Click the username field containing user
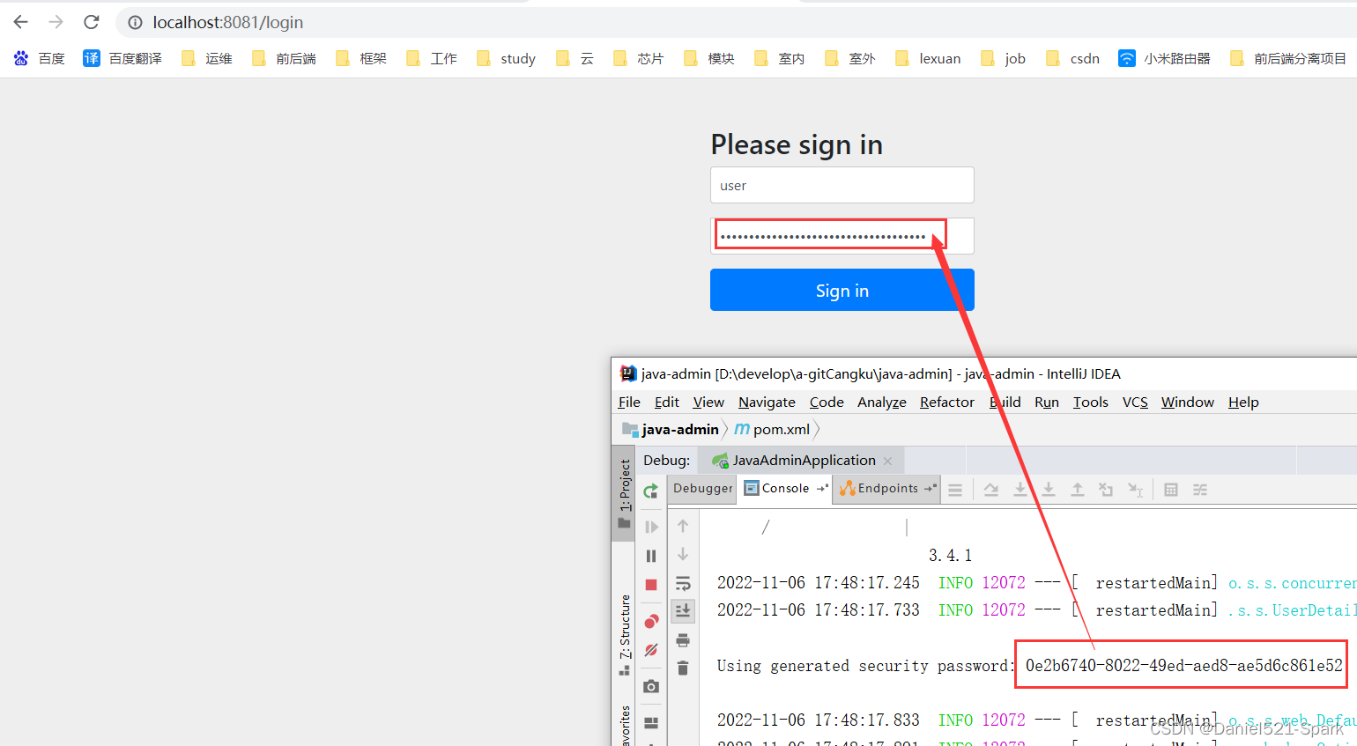Image resolution: width=1357 pixels, height=746 pixels. pos(842,186)
